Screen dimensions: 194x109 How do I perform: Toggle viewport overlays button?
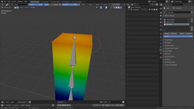(x=106, y=8)
